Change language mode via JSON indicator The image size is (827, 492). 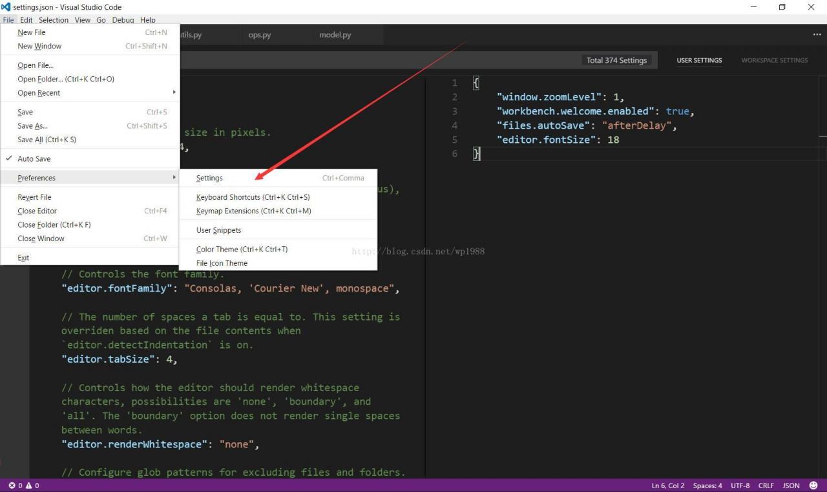click(x=791, y=486)
